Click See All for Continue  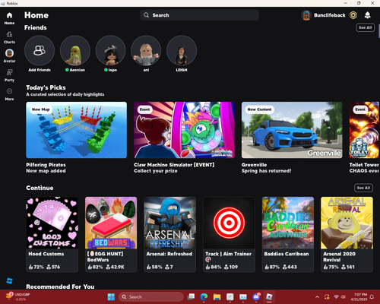[x=363, y=188]
